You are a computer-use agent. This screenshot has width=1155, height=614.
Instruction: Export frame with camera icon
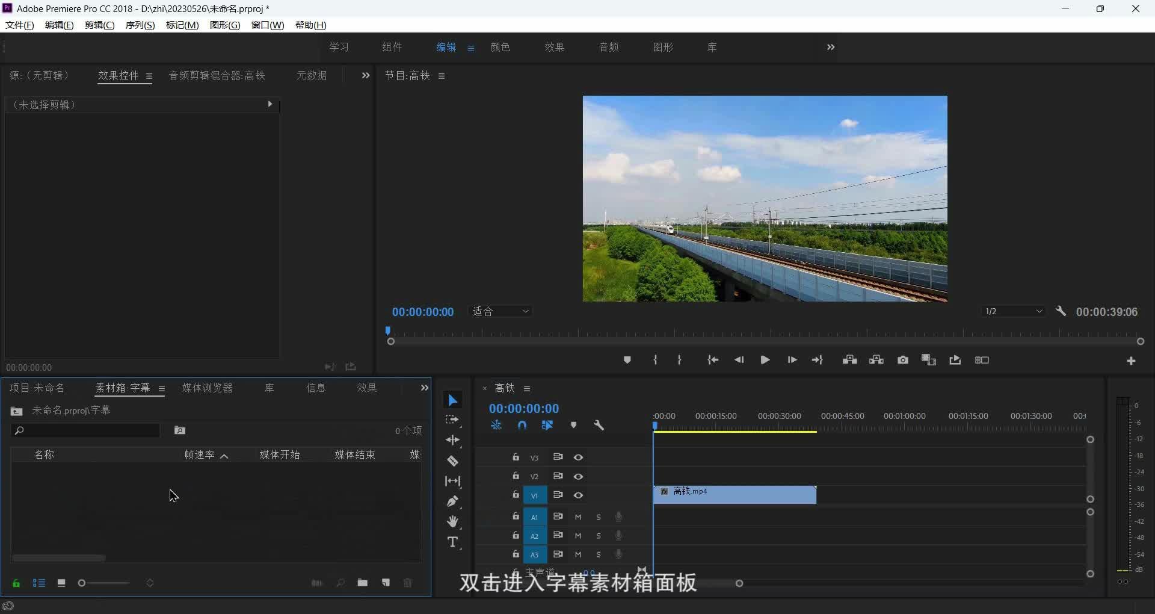tap(903, 360)
